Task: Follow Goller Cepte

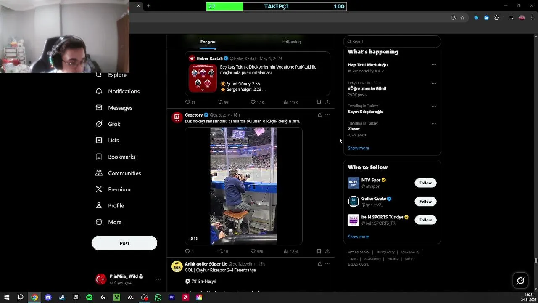Action: pos(425,202)
